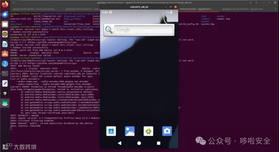The image size is (279, 152).
Task: Open the green Android robot app
Action: click(148, 131)
